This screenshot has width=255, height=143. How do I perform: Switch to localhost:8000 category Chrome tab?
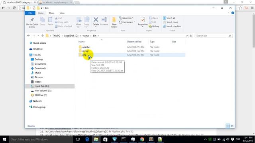(x=19, y=2)
